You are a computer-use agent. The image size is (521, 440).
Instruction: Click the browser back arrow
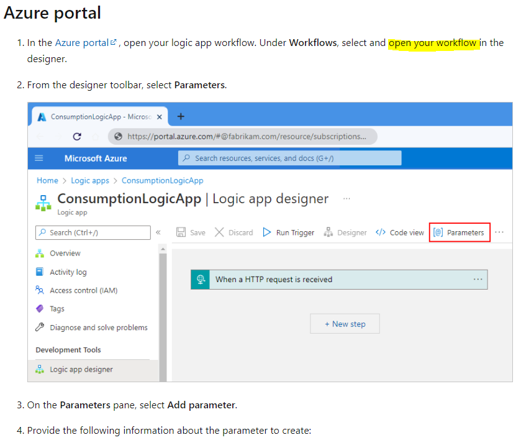(x=40, y=137)
